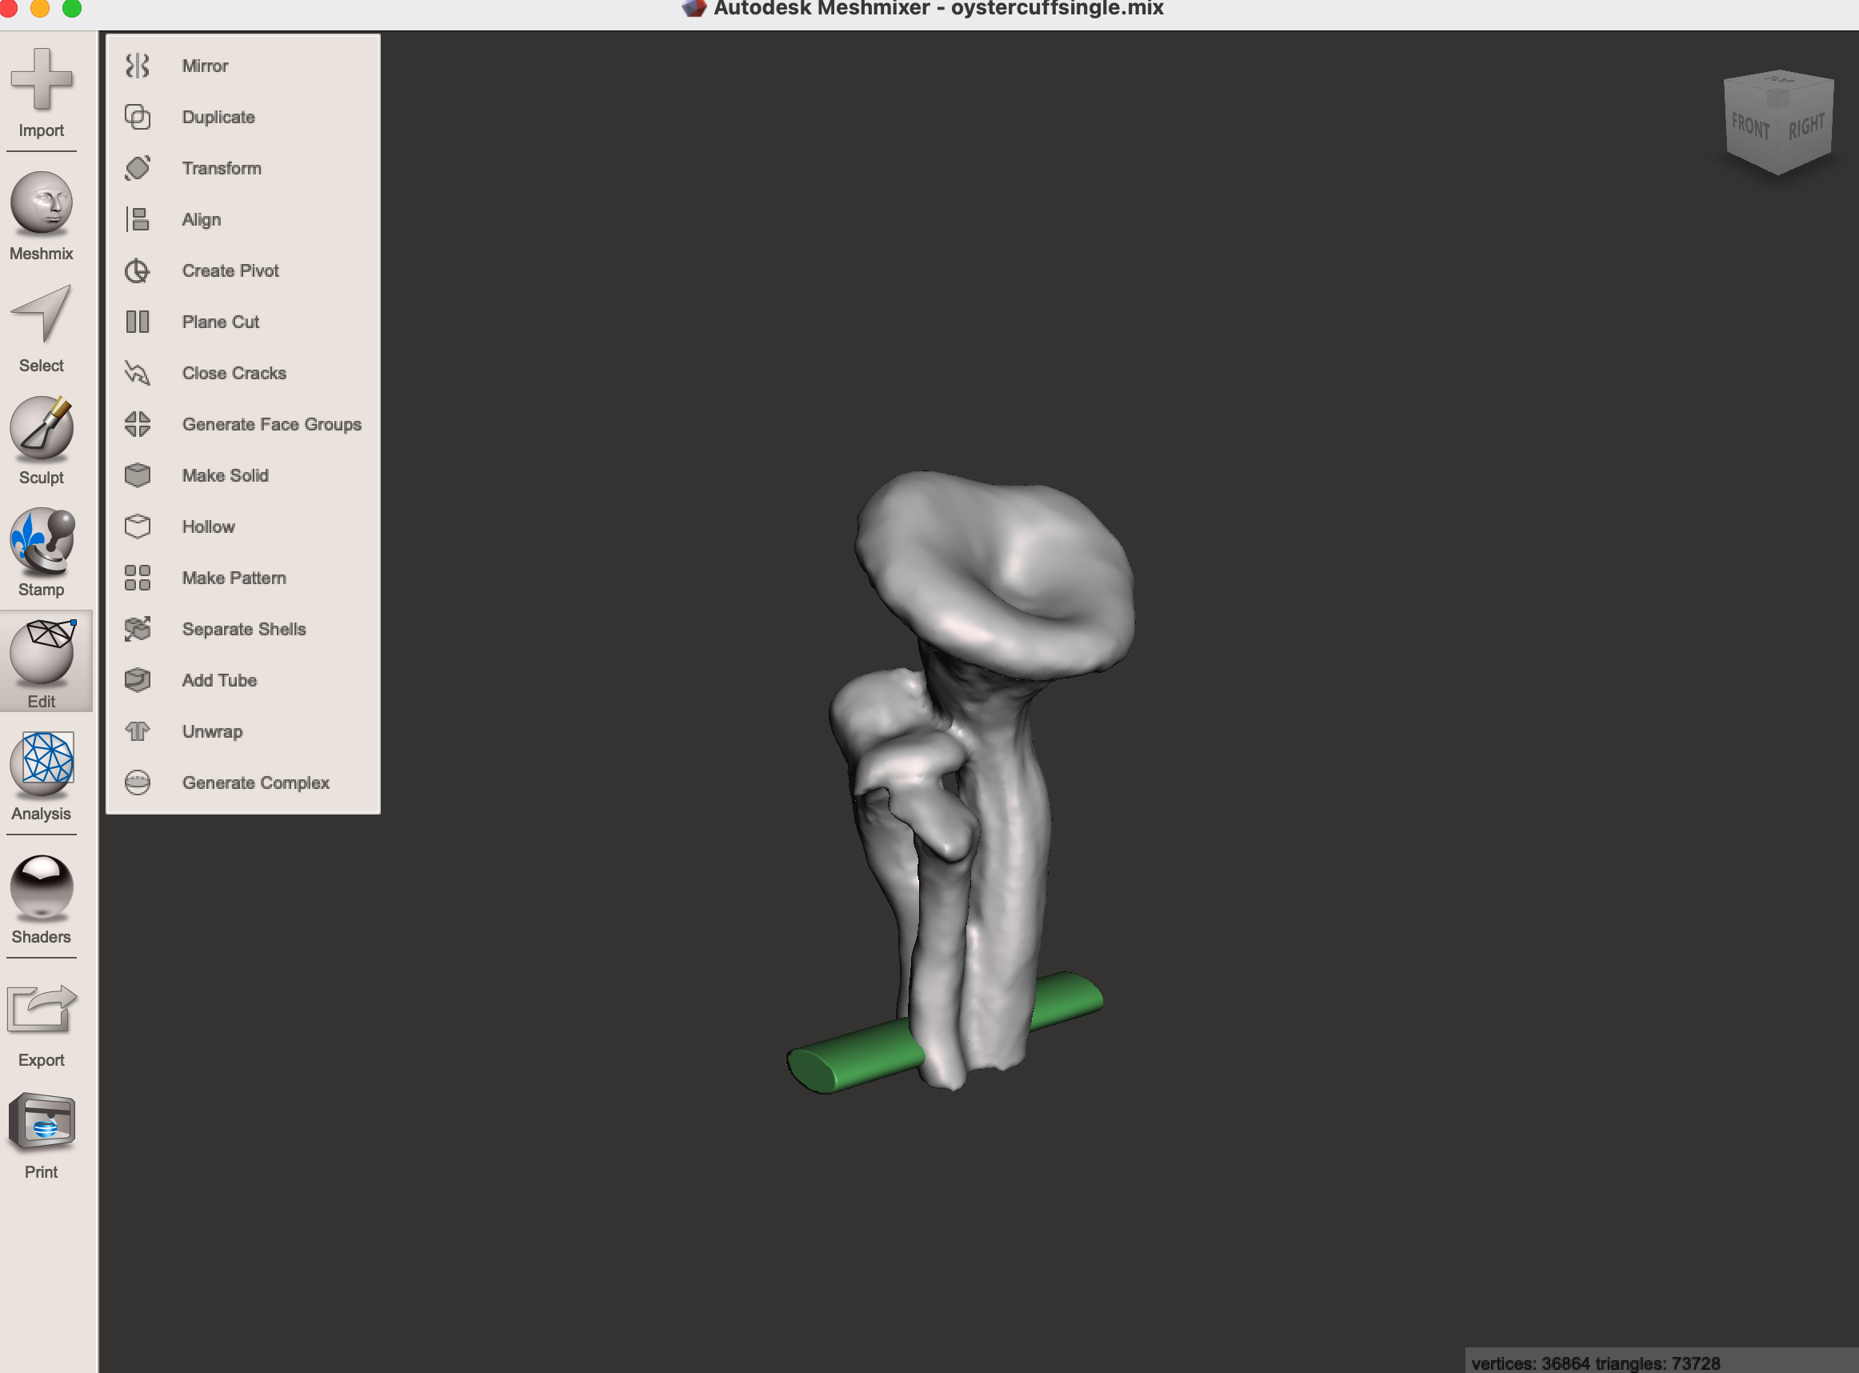The width and height of the screenshot is (1859, 1373).
Task: Open the Shaders sphere icon
Action: pos(42,887)
